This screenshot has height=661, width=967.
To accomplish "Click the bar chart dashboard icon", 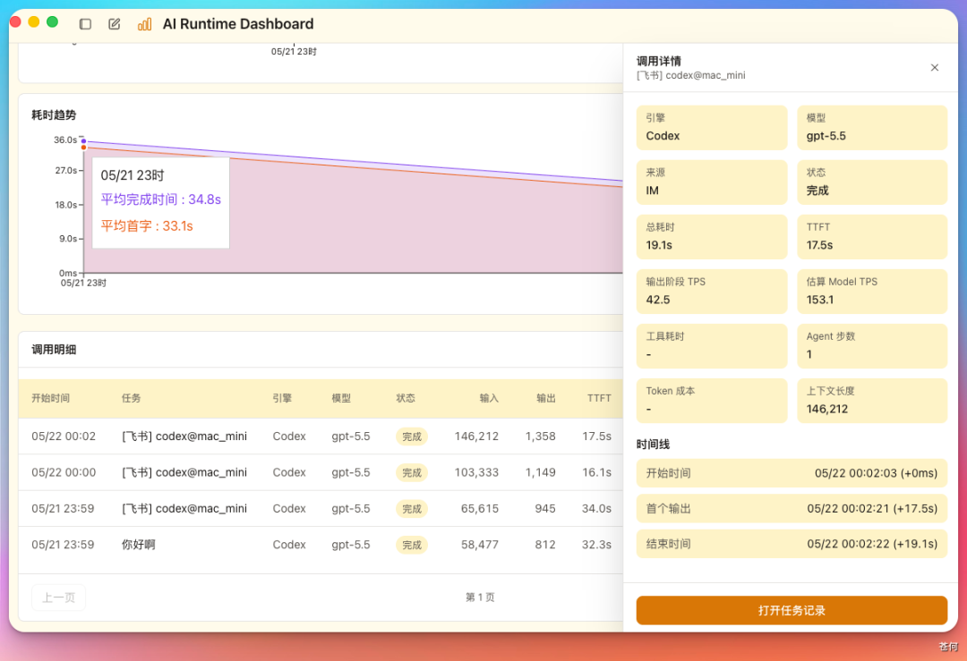I will [x=144, y=24].
